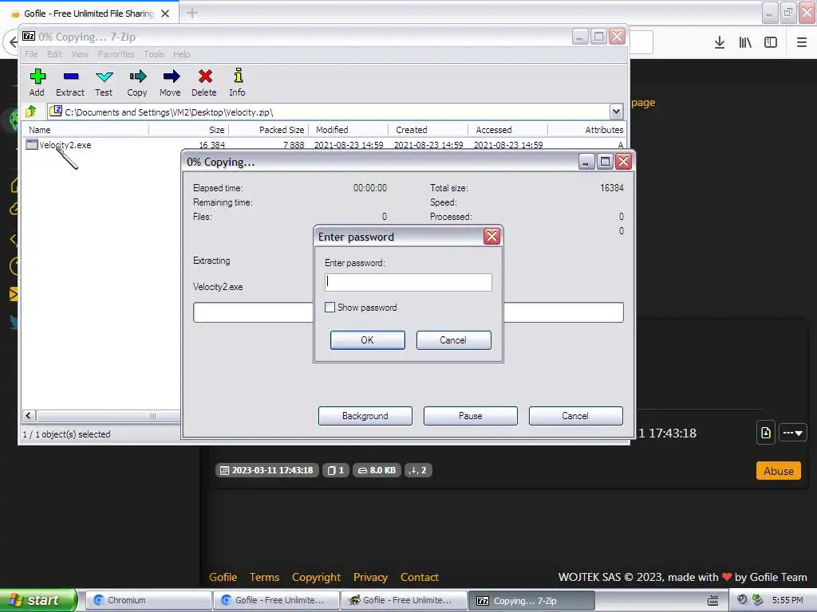817x612 pixels.
Task: Report the file with the Abuse button
Action: pyautogui.click(x=779, y=471)
